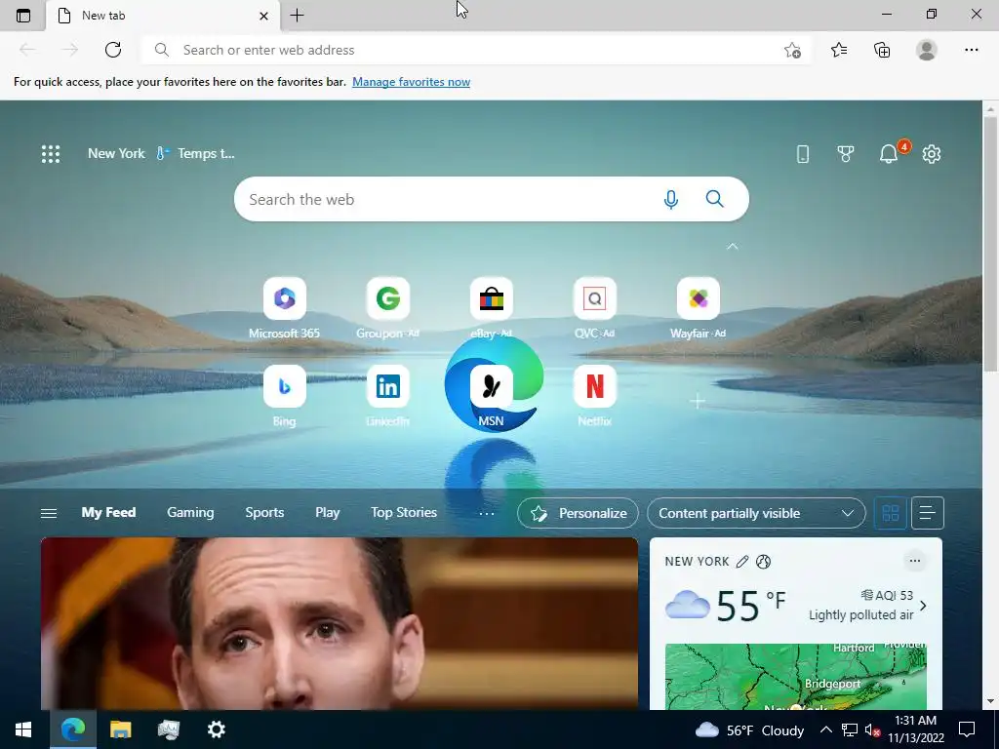Viewport: 999px width, 749px height.
Task: Open Bing quick link tile
Action: pos(284,396)
